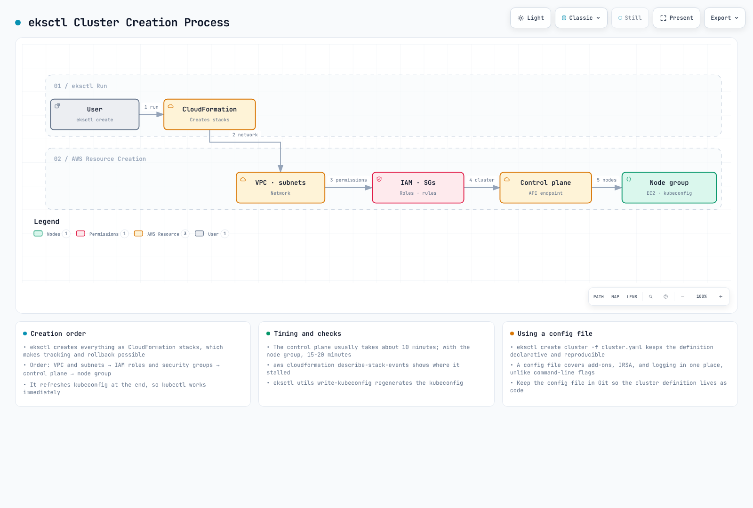Click the '2 network' edge label
Viewport: 753px width, 508px height.
coord(245,135)
